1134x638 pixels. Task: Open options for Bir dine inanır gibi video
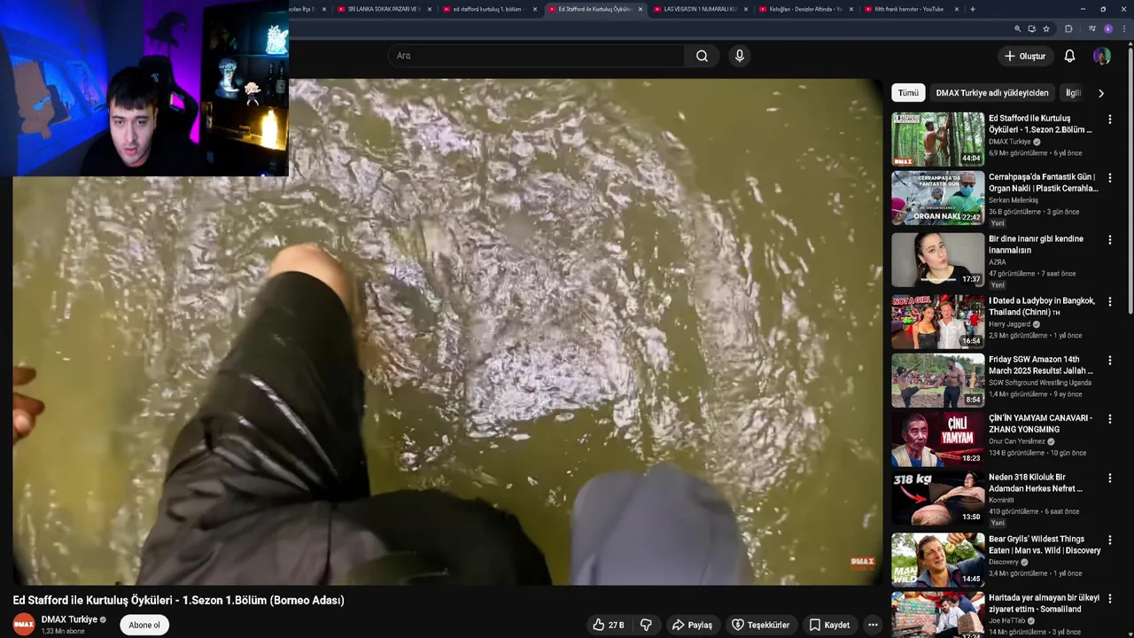tap(1109, 239)
